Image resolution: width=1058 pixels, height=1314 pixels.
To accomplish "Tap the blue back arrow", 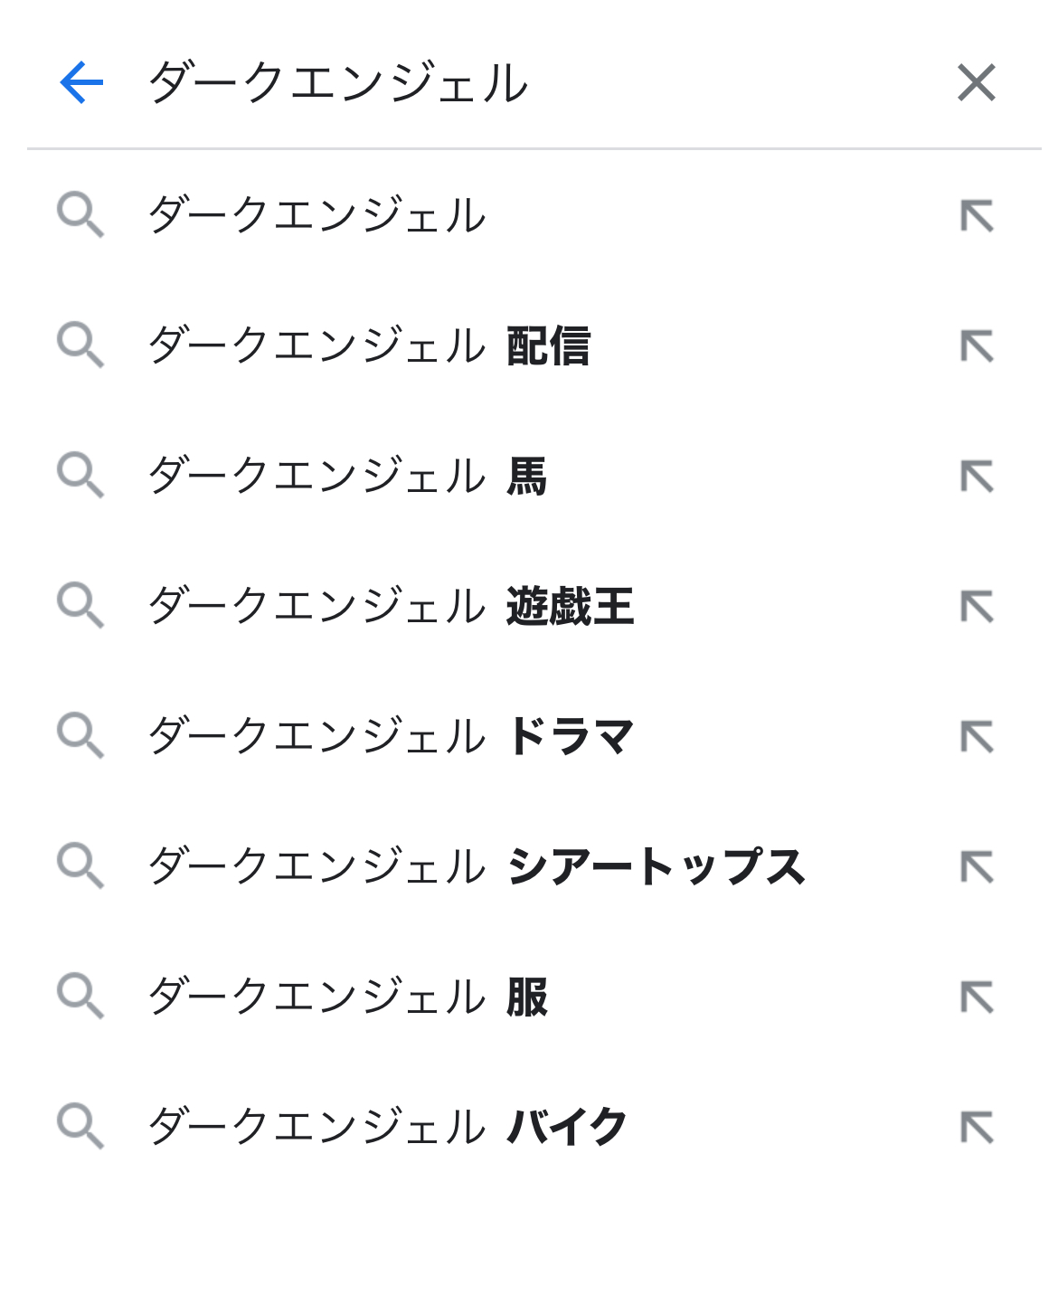I will coord(81,83).
